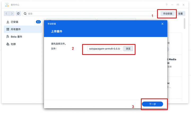The width and height of the screenshot is (191, 113).
Task: Click the 浏览 browse button
Action: (x=128, y=49)
